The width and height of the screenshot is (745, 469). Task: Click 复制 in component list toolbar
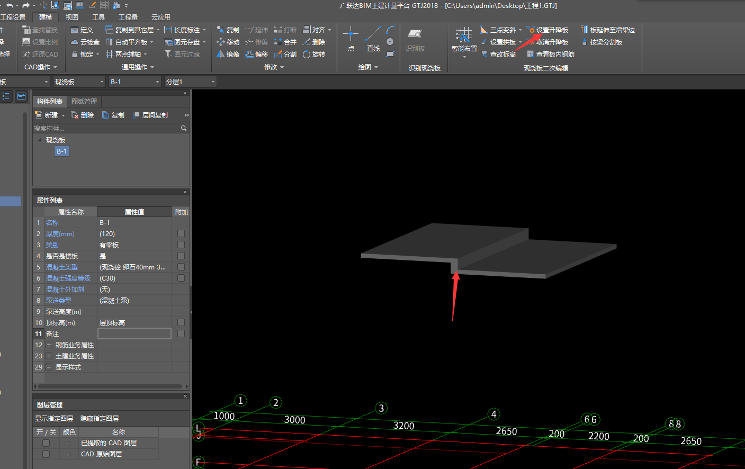(x=113, y=115)
